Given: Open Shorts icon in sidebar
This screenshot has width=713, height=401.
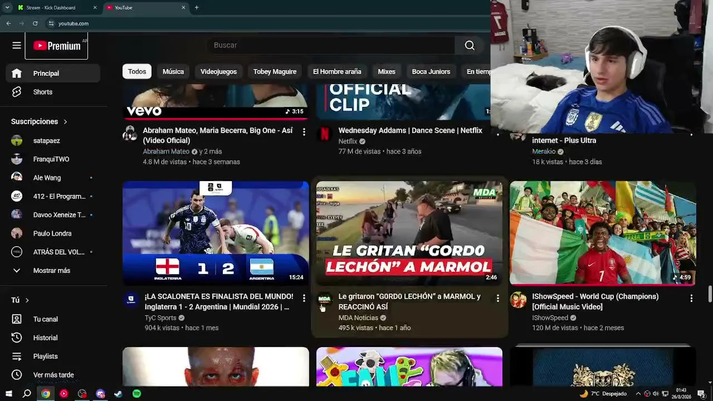Looking at the screenshot, I should (x=17, y=92).
